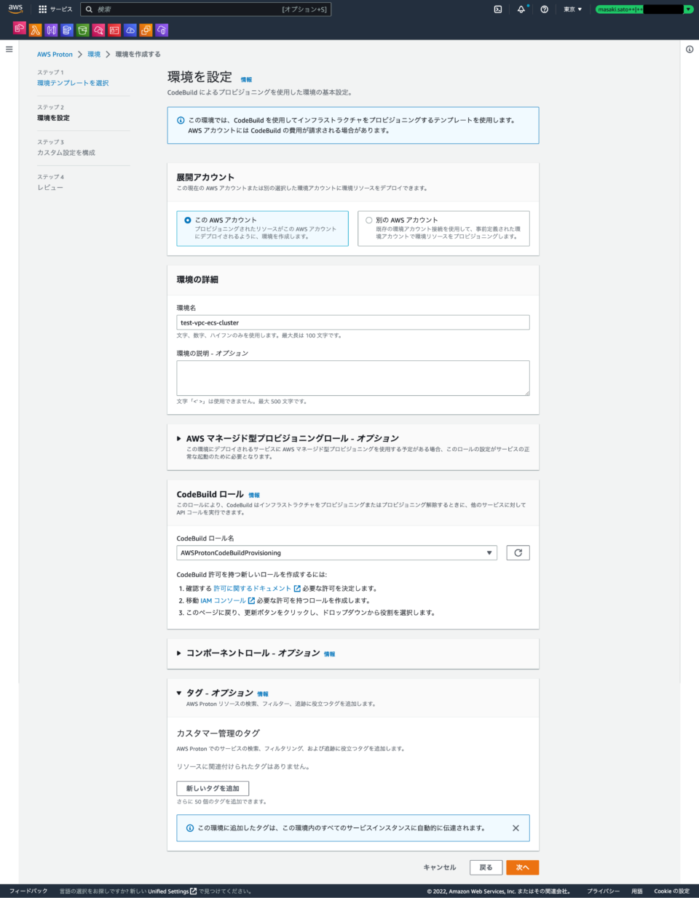This screenshot has height=898, width=699.
Task: Open the サービス grid menu
Action: (x=55, y=9)
